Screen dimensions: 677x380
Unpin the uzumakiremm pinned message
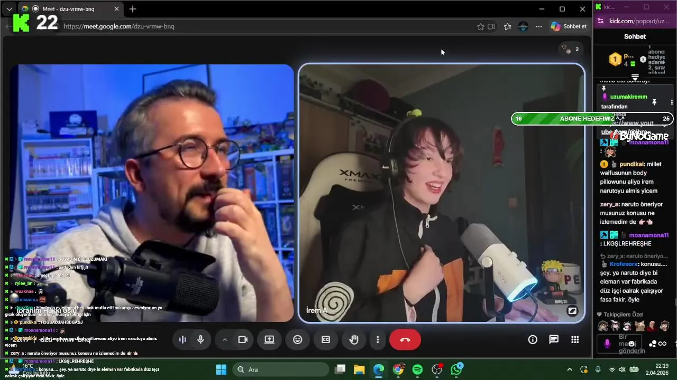[654, 102]
